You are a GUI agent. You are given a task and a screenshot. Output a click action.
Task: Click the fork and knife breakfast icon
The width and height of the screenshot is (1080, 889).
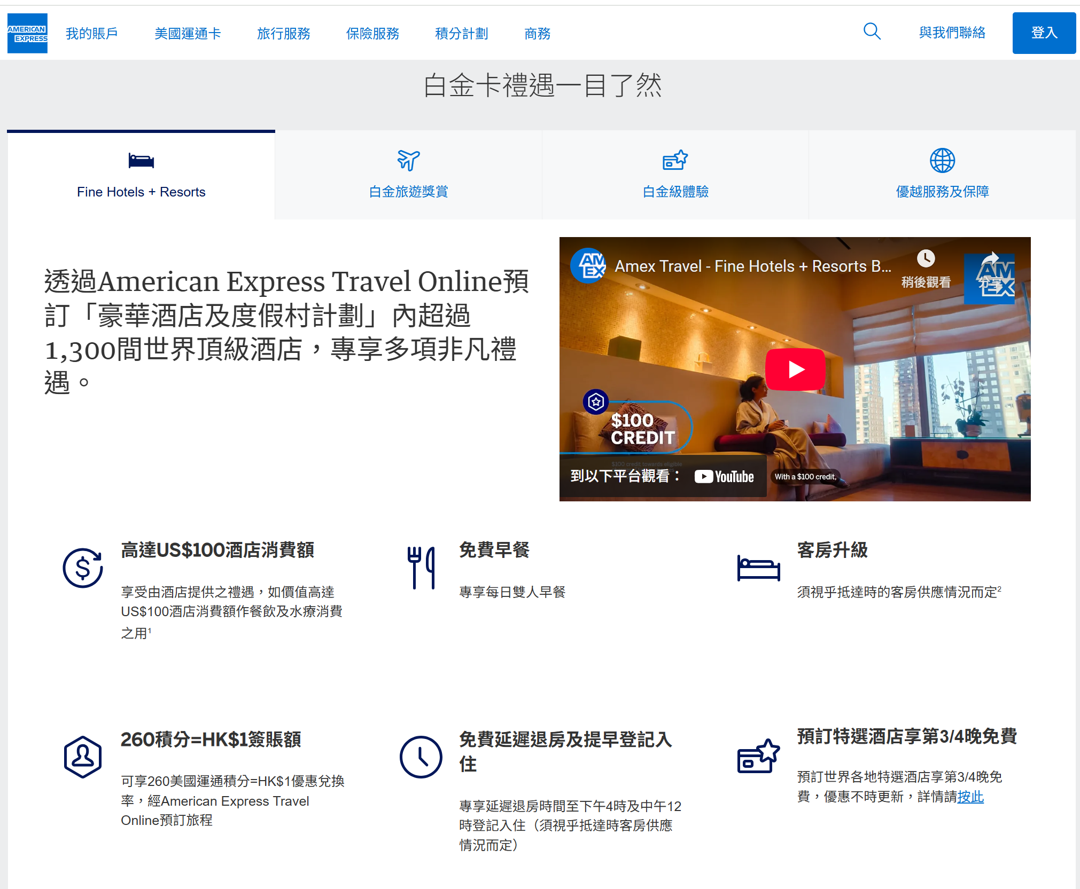pyautogui.click(x=421, y=568)
